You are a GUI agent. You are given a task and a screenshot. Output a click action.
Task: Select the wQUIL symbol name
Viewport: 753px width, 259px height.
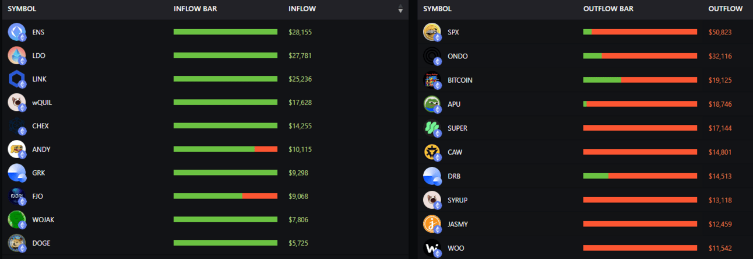[x=43, y=102]
